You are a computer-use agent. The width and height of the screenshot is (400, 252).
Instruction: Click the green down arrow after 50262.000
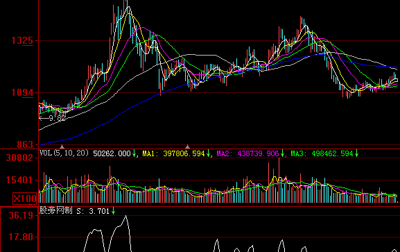(134, 153)
